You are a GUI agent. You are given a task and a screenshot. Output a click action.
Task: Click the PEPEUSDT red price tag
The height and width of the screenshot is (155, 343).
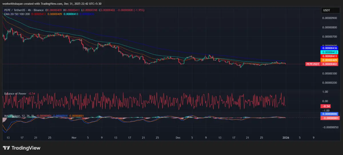(x=313, y=64)
